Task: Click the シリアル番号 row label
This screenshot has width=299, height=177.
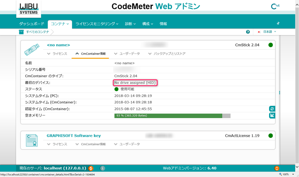Action: tap(35, 69)
